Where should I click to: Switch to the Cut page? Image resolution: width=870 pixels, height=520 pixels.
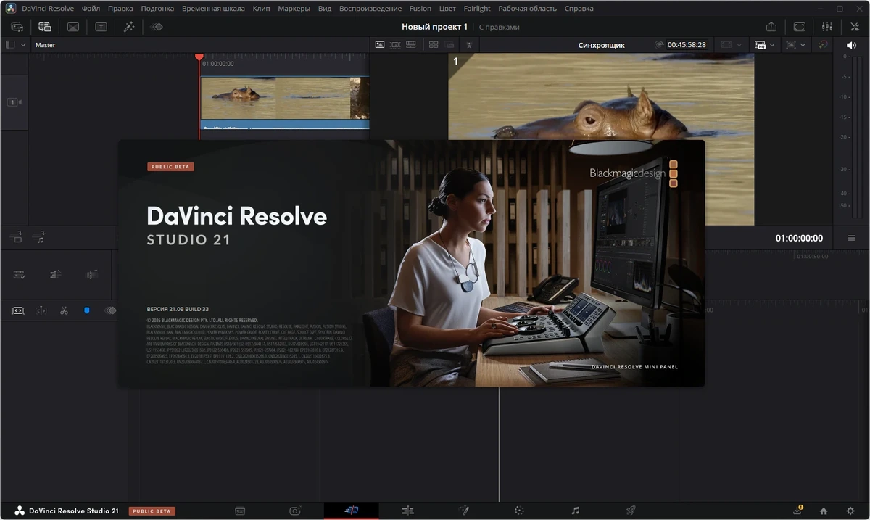coord(352,511)
